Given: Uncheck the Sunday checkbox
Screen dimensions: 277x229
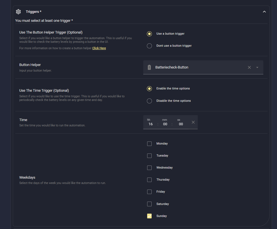Looking at the screenshot, I should [149, 216].
